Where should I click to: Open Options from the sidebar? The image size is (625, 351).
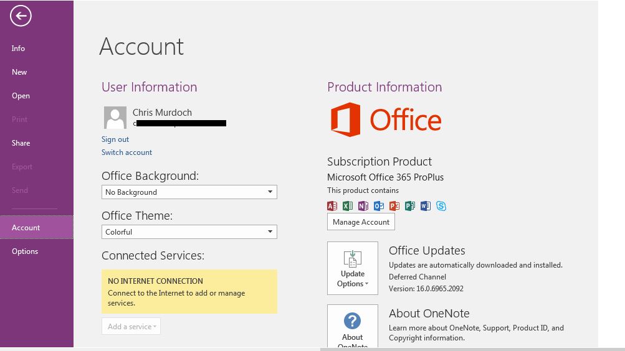click(x=37, y=251)
